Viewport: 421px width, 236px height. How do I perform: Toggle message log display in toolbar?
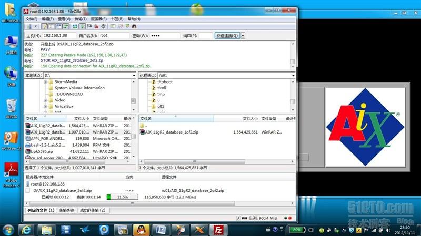click(x=44, y=26)
